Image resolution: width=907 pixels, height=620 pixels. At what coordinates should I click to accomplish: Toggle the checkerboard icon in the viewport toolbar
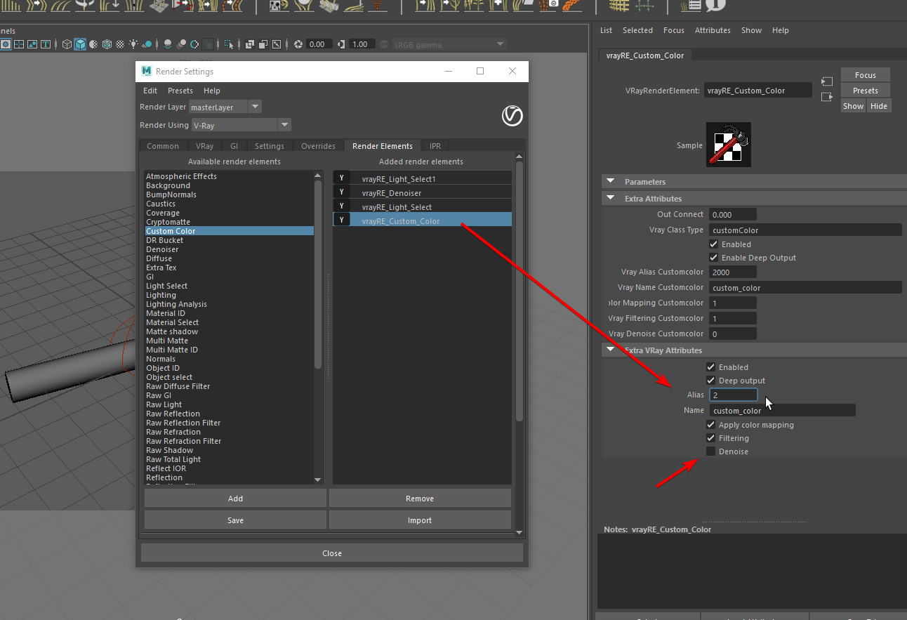pos(120,44)
